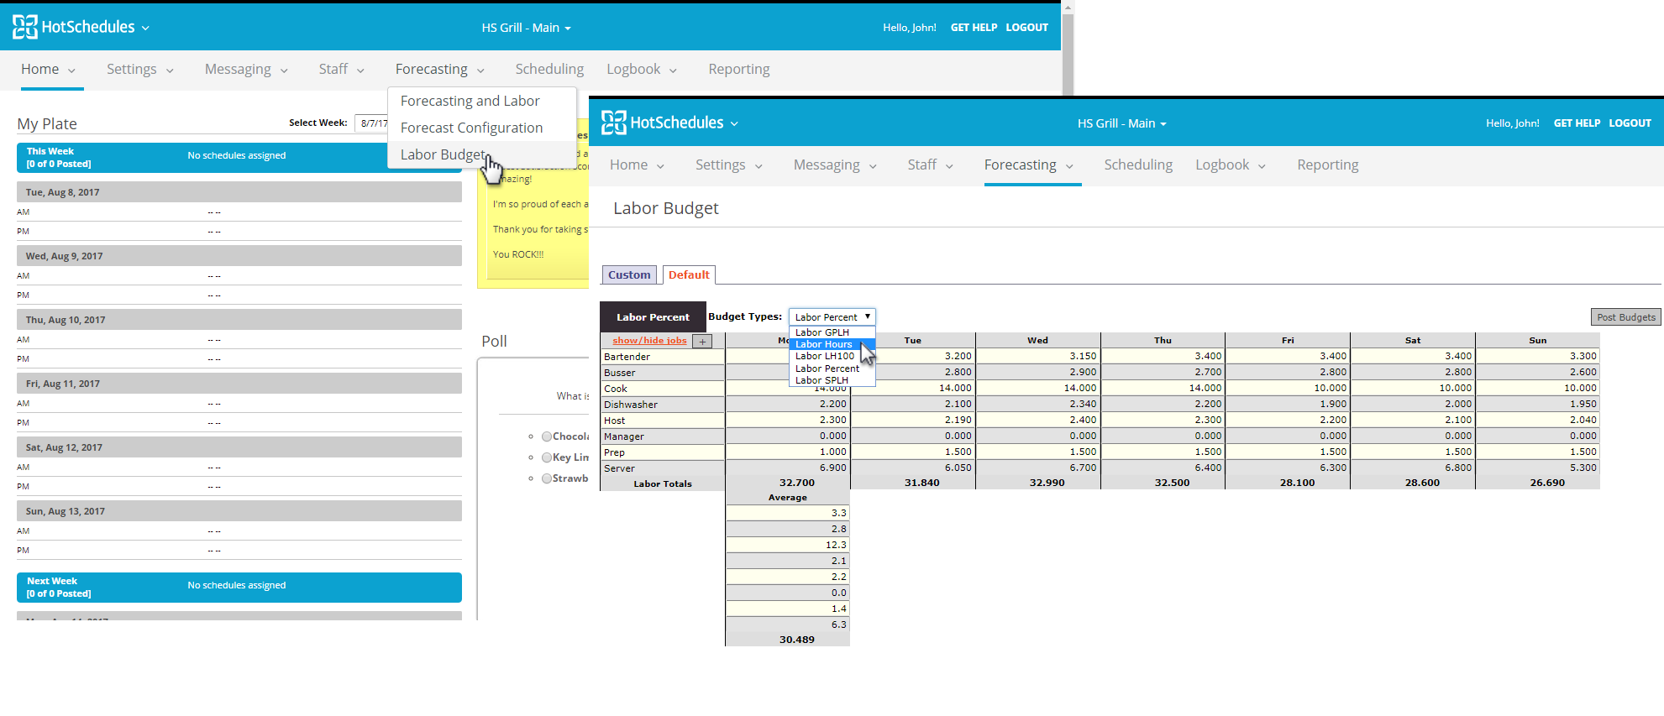
Task: Click the Labor Percent header label
Action: 653,317
